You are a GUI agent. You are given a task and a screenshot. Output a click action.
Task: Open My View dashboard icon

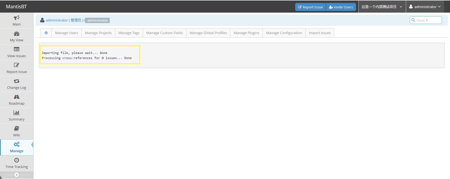(x=17, y=34)
